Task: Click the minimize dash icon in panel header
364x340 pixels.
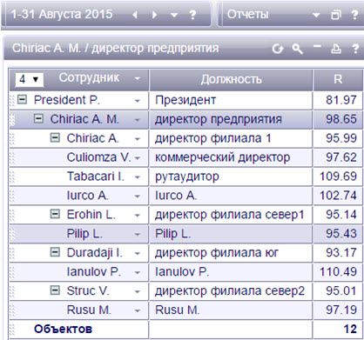Action: tap(317, 46)
